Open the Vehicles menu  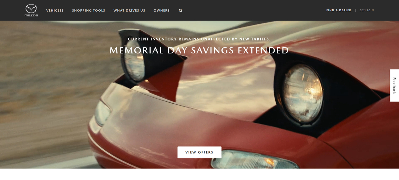coord(55,11)
